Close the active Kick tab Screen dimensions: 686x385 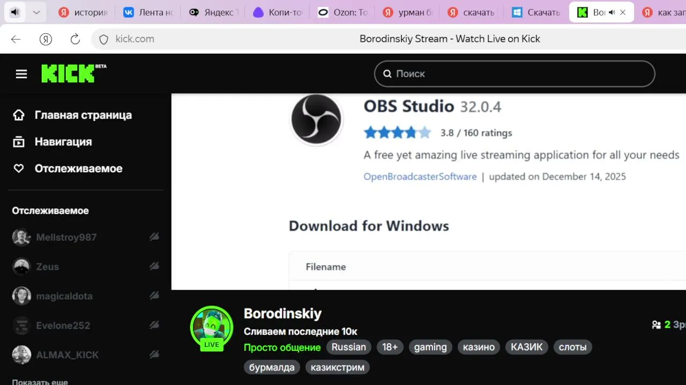coord(623,12)
